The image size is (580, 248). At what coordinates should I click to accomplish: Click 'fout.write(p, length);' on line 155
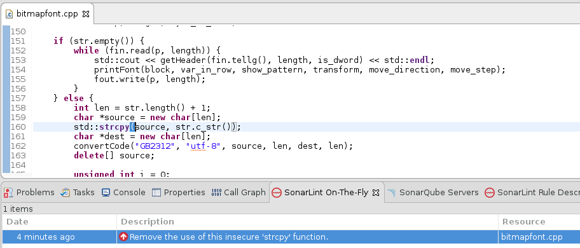[x=149, y=79]
